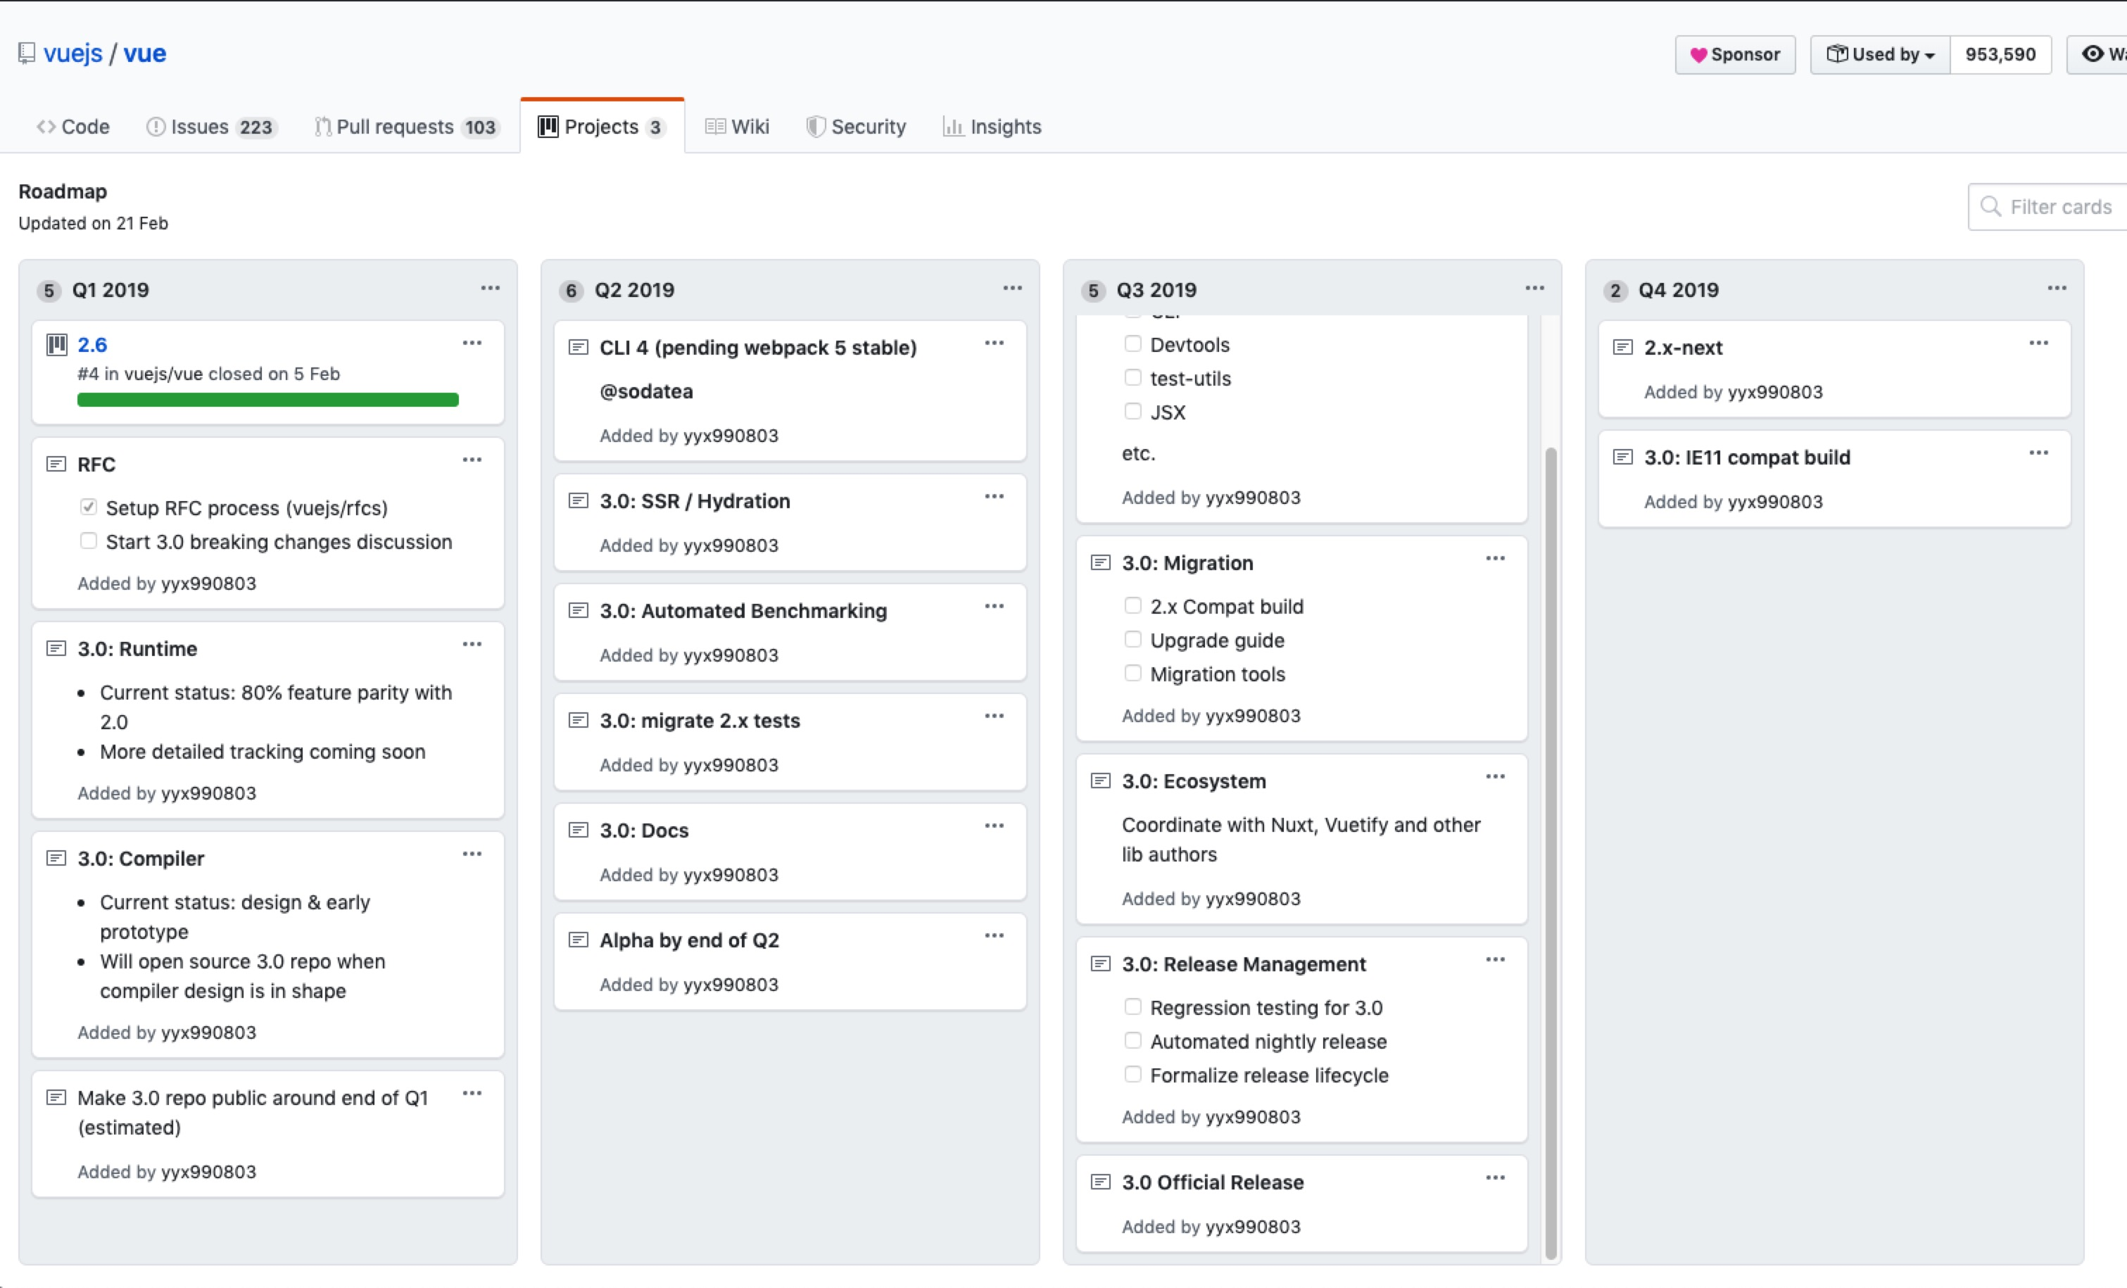2127x1288 pixels.
Task: Open the Q1 2019 column options menu
Action: pos(491,289)
